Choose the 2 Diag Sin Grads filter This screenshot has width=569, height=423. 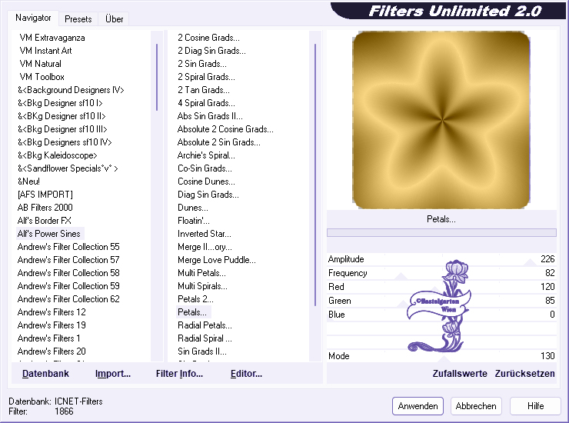211,51
